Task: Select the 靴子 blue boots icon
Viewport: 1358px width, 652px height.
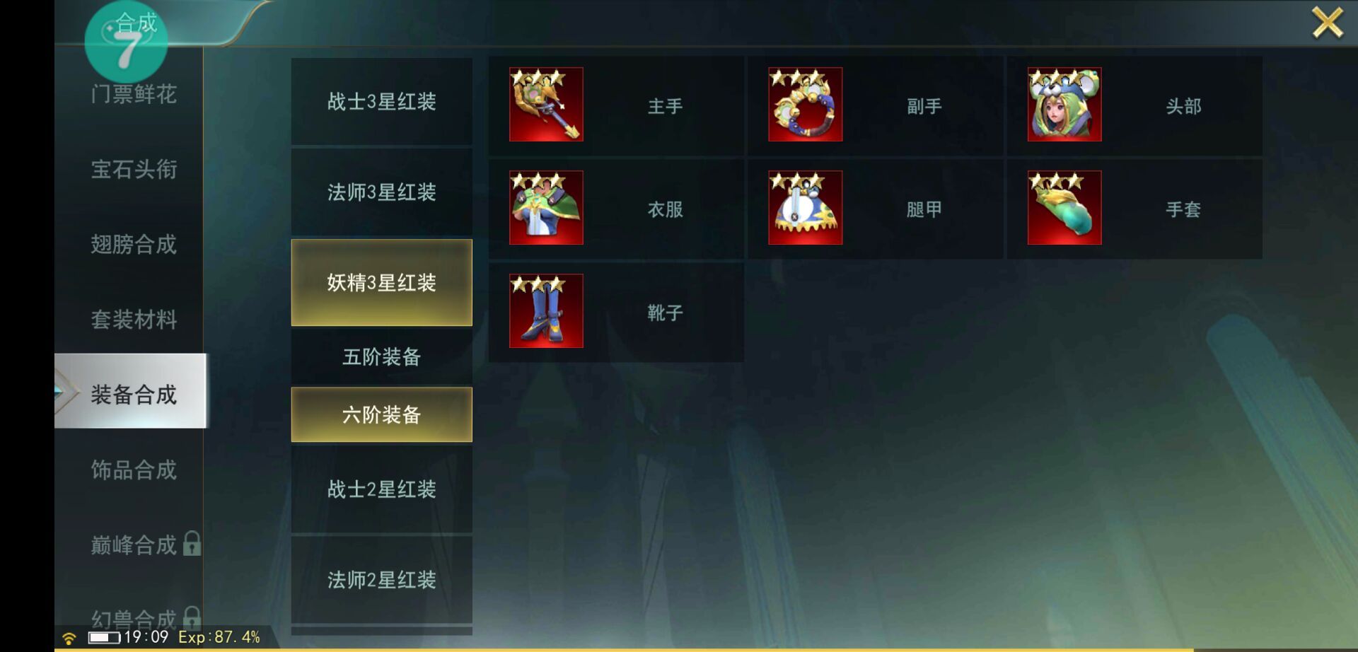Action: 546,311
